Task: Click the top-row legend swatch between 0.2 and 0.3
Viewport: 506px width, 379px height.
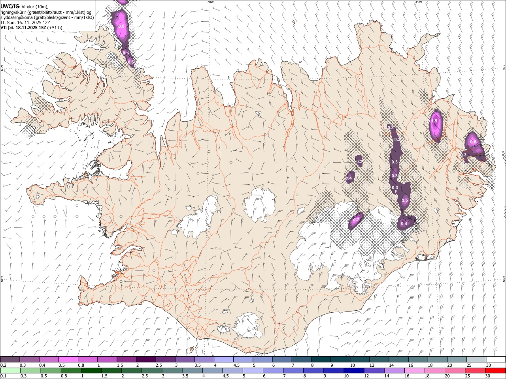Action: 10,359
